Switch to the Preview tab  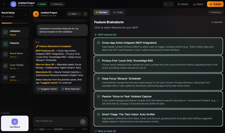click(x=102, y=12)
